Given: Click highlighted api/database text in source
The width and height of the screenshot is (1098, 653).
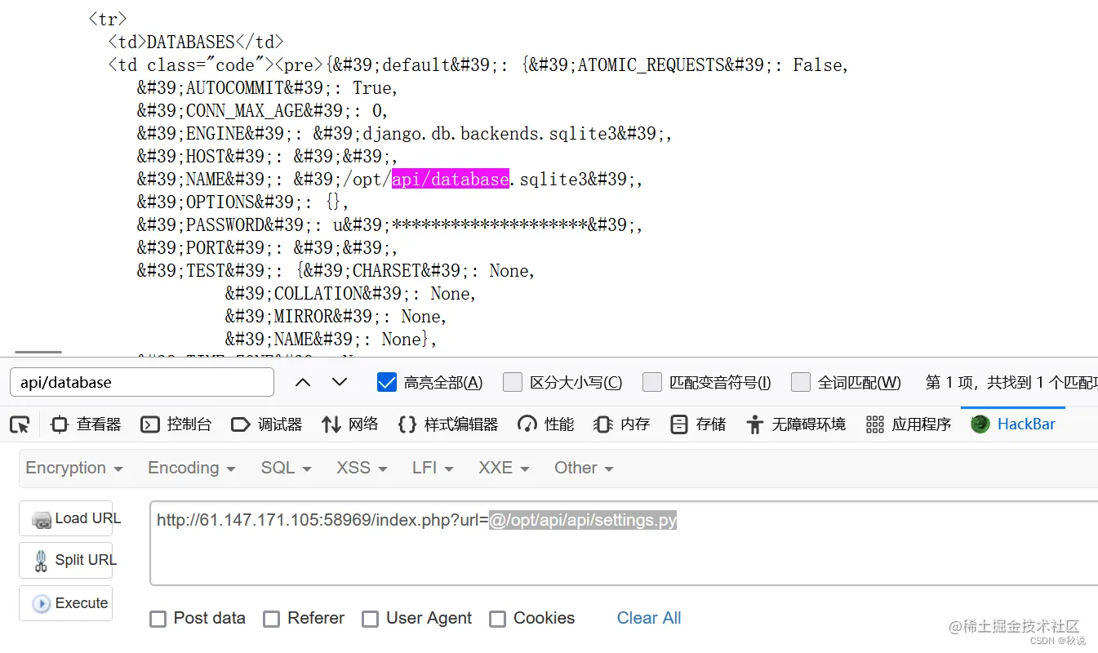Looking at the screenshot, I should [451, 179].
